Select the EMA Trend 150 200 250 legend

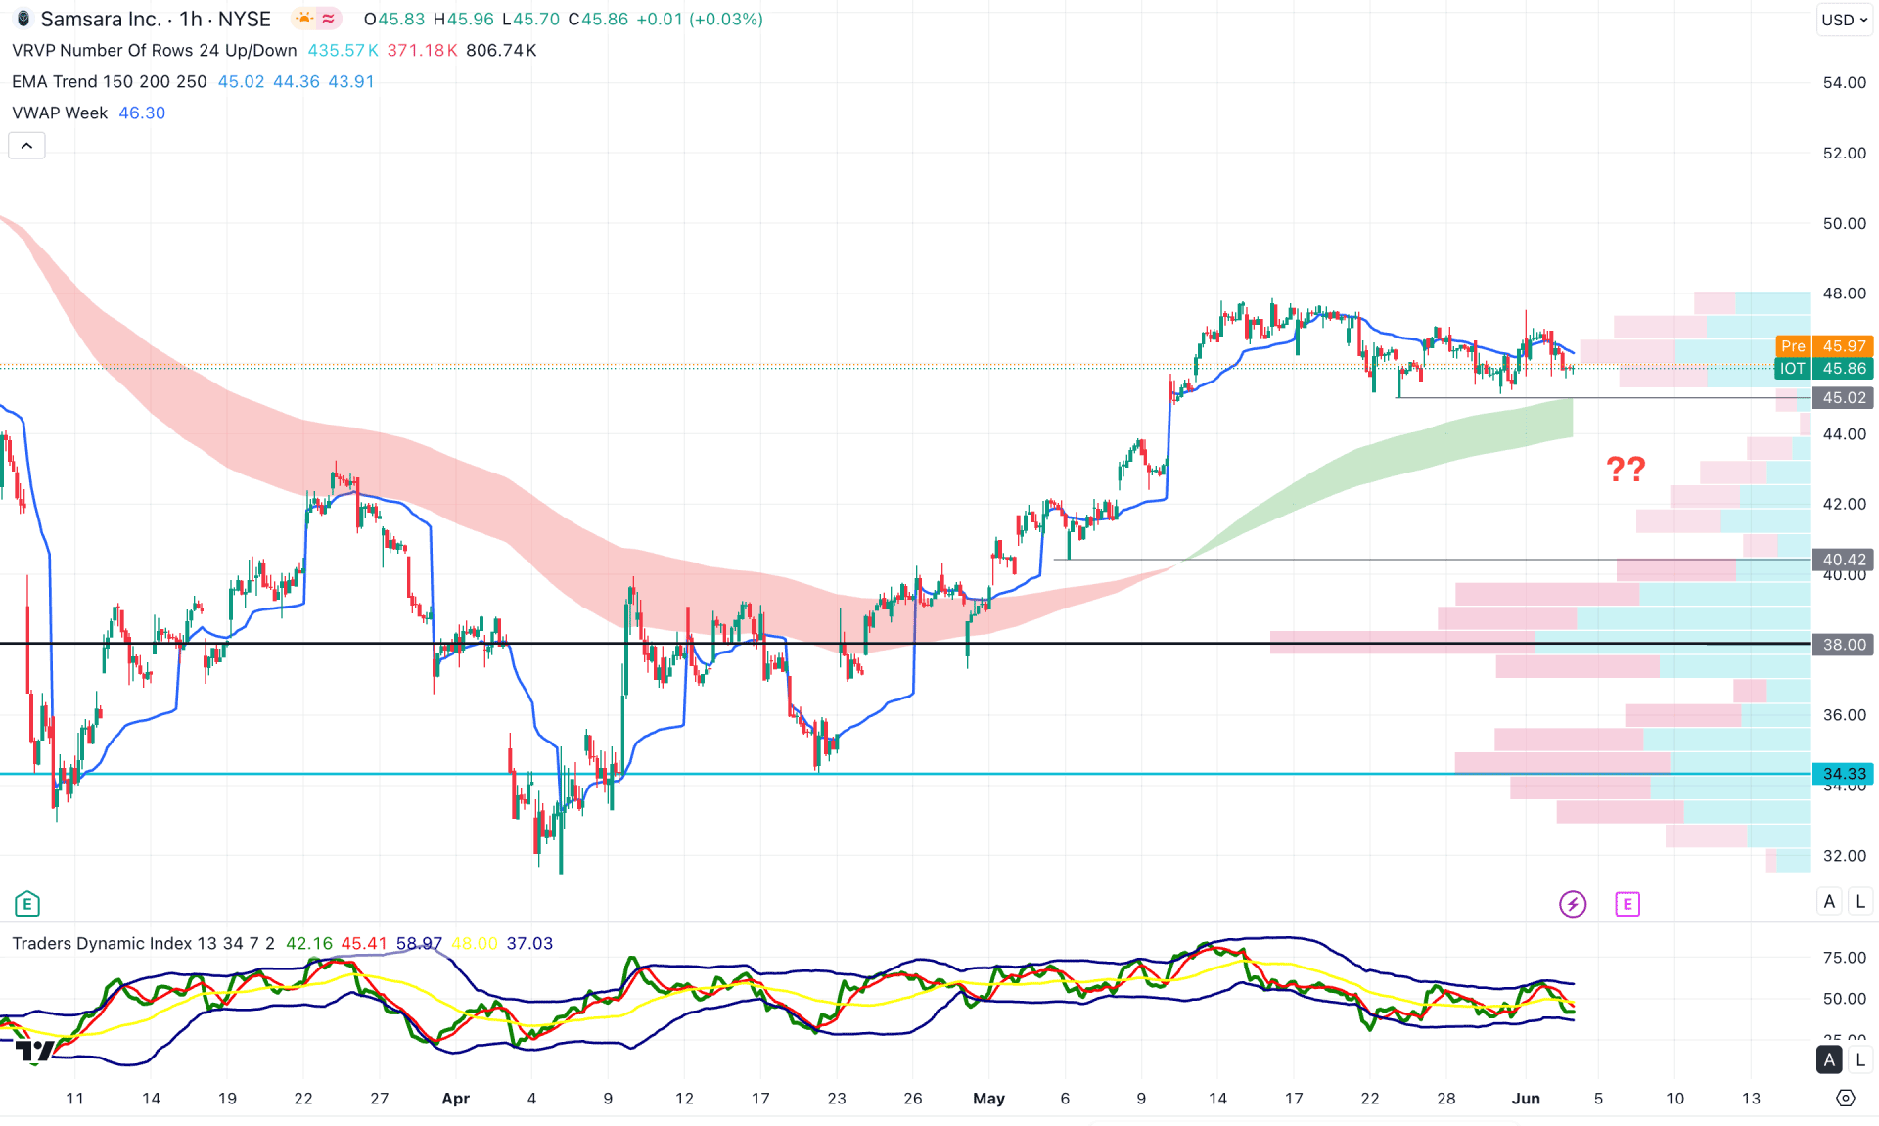click(109, 81)
